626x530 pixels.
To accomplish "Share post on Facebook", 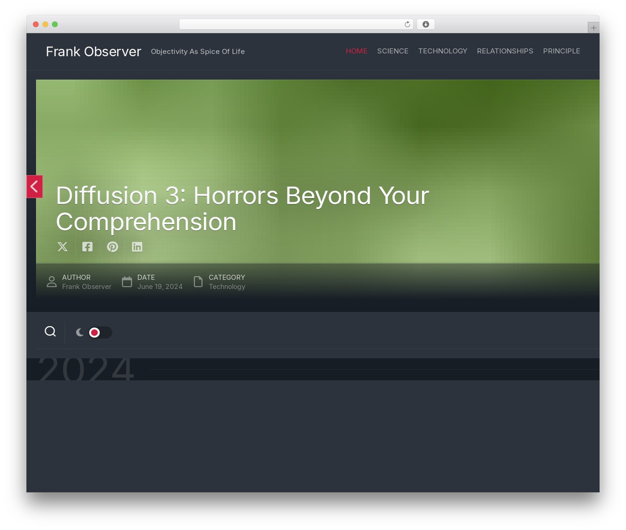I will tap(88, 247).
